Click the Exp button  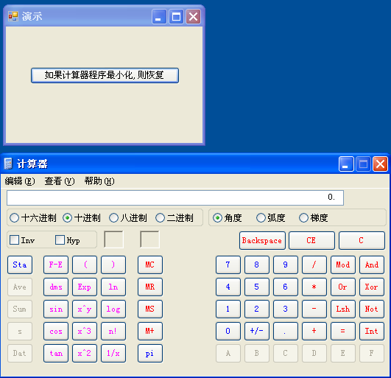85,287
